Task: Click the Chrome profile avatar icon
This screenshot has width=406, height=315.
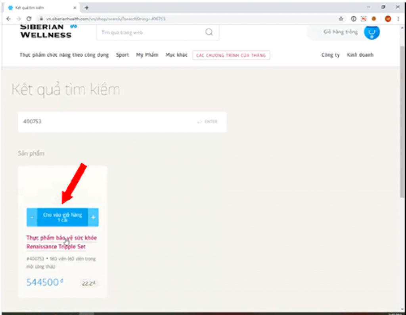Action: [388, 19]
